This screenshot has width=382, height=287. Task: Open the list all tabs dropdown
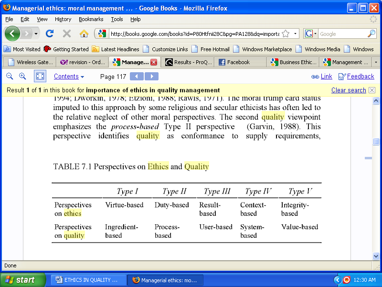(x=376, y=62)
